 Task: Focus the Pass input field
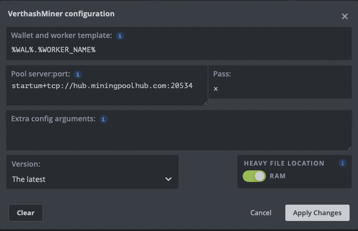280,89
